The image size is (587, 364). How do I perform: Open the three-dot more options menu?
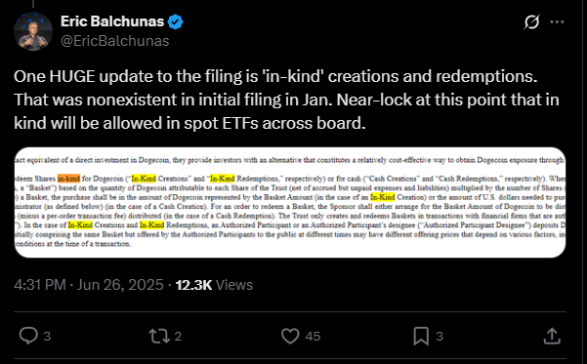[557, 22]
